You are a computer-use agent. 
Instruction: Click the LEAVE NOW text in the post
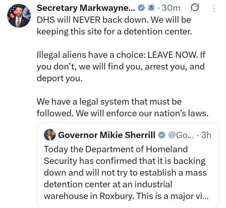[173, 55]
